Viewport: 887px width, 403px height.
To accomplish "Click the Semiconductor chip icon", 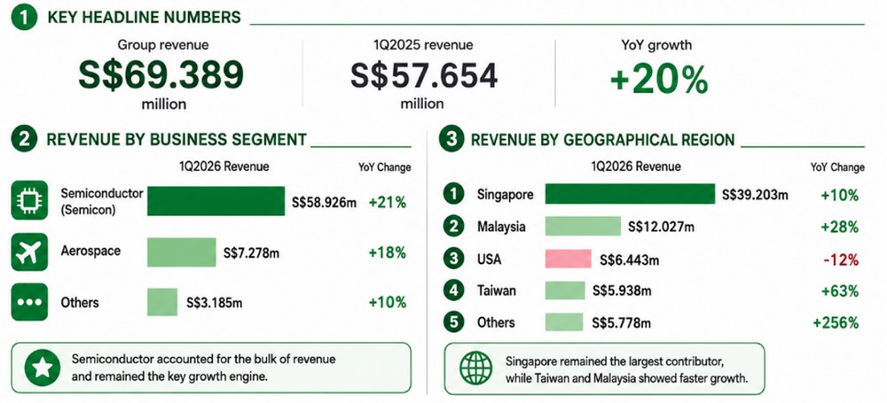I will coord(29,200).
